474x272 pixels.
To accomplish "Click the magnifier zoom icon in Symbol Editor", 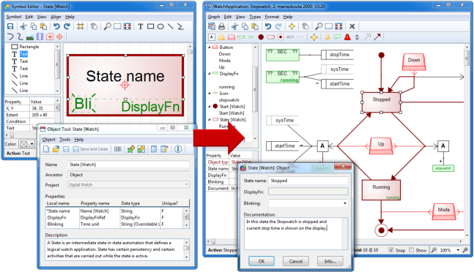I will click(107, 26).
